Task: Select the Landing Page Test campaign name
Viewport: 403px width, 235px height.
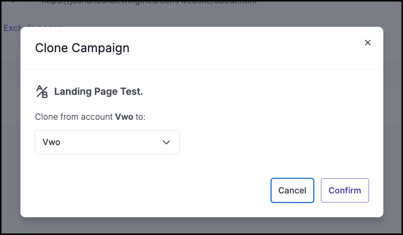Action: tap(99, 92)
